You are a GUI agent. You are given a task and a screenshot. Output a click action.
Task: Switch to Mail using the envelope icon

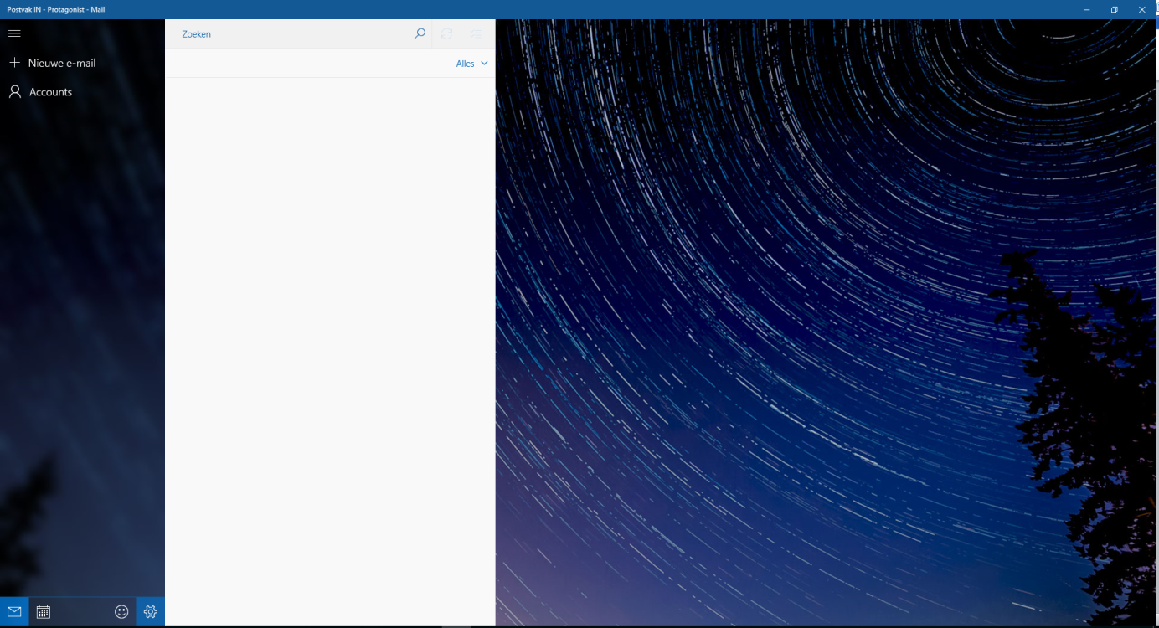click(x=14, y=612)
